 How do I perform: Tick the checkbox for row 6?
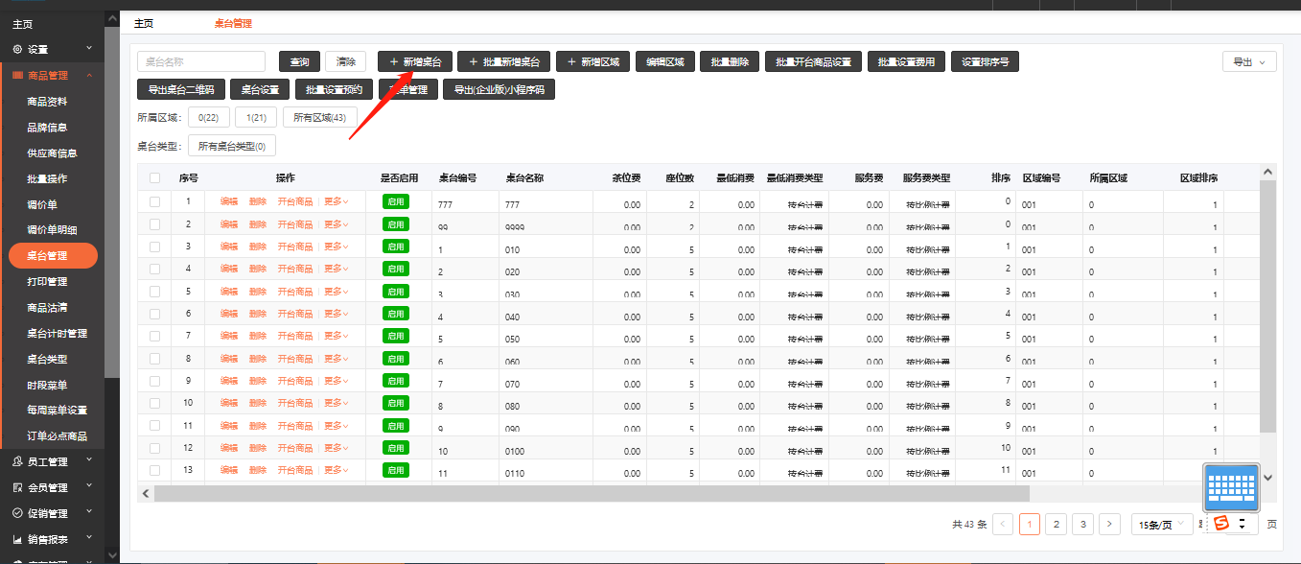coord(155,314)
